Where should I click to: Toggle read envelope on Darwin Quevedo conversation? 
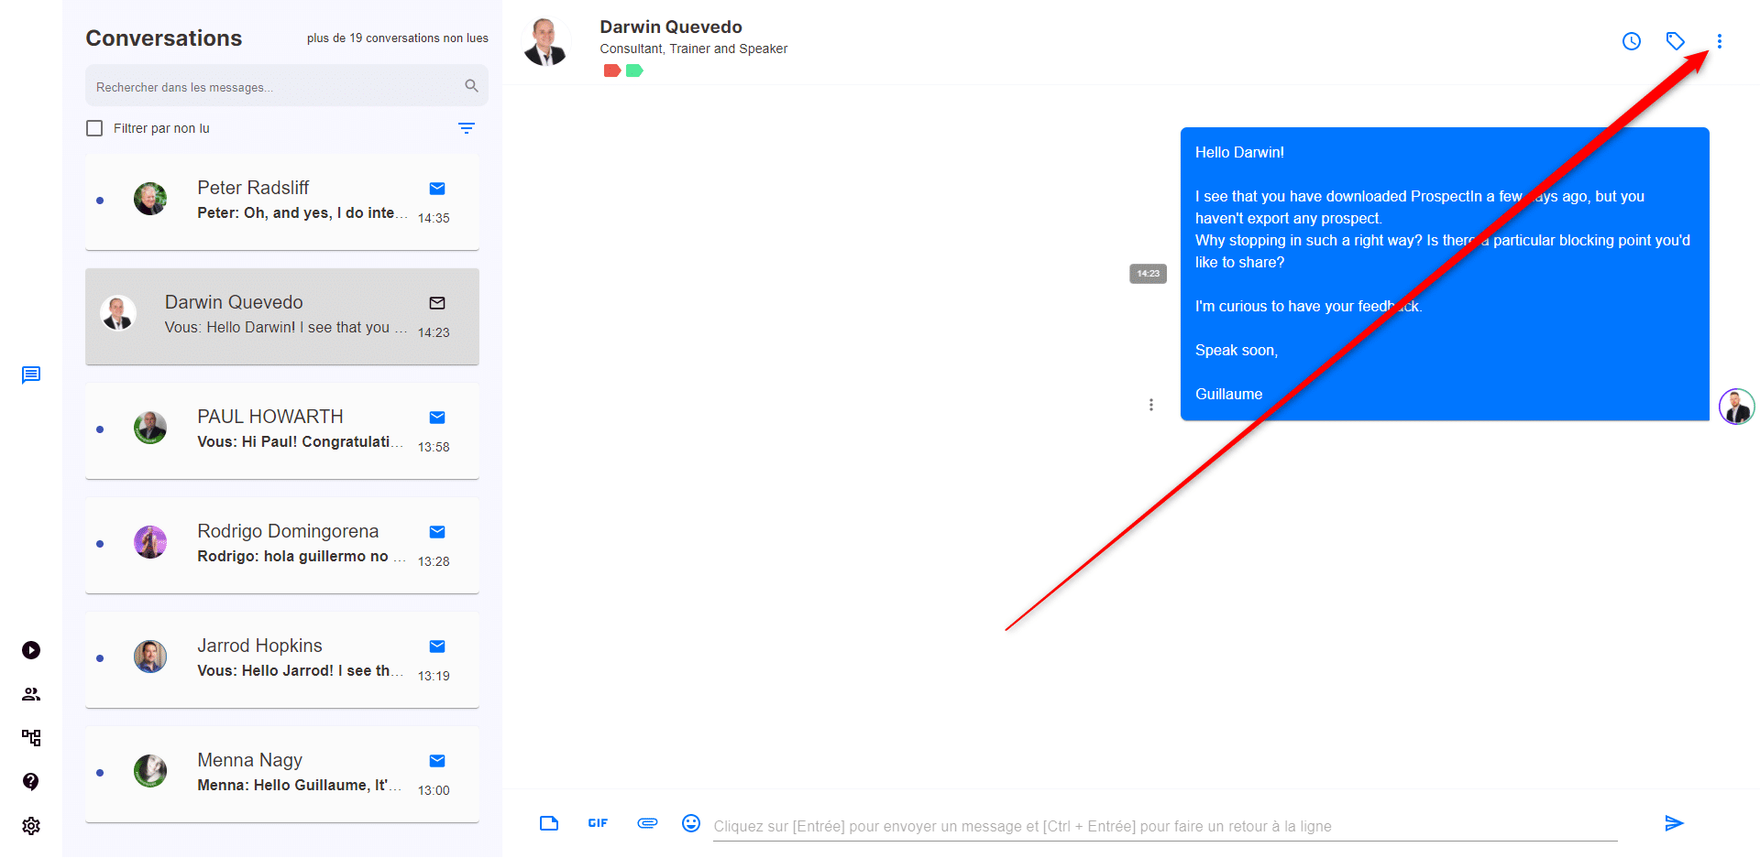click(x=437, y=303)
